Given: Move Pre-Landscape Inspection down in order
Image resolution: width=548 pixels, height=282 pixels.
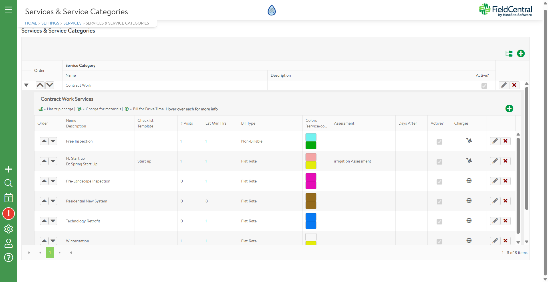Looking at the screenshot, I should pos(53,181).
